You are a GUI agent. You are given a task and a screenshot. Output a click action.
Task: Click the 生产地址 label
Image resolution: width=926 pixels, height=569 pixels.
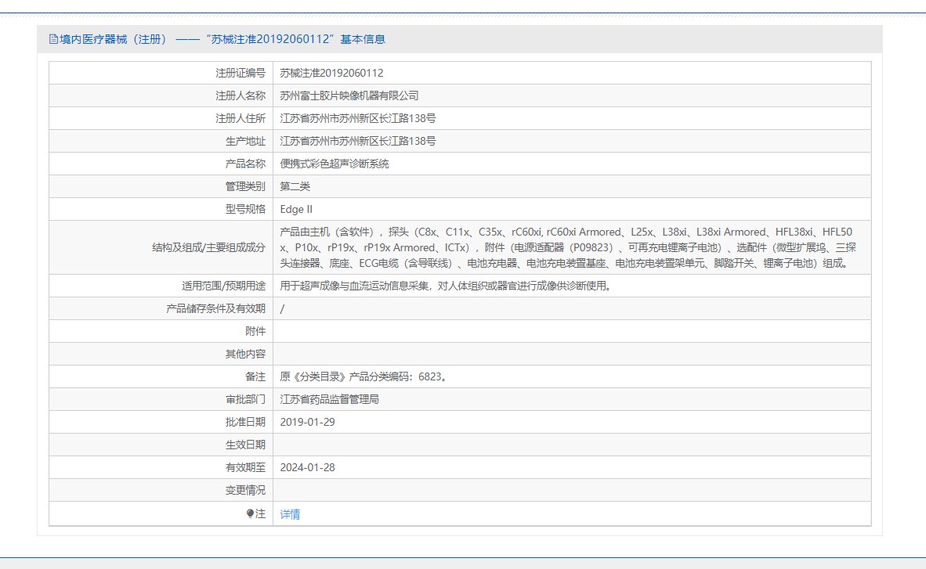click(x=246, y=141)
